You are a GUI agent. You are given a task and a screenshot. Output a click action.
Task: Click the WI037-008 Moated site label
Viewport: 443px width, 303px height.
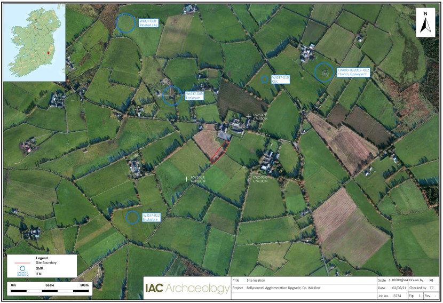[149, 23]
